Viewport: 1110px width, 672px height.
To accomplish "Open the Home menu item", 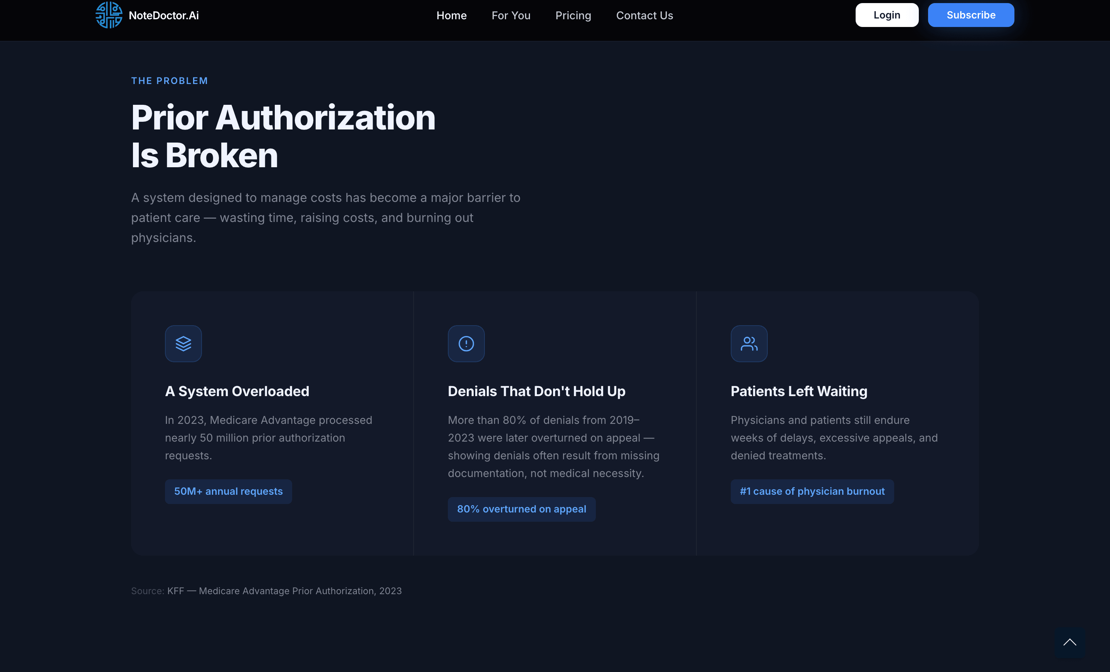I will point(451,15).
